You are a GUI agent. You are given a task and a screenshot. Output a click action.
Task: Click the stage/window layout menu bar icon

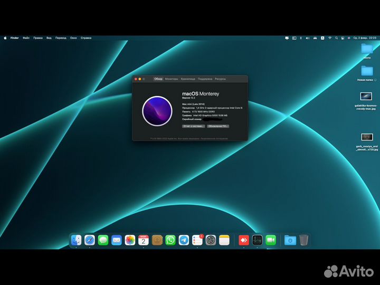tap(294, 38)
